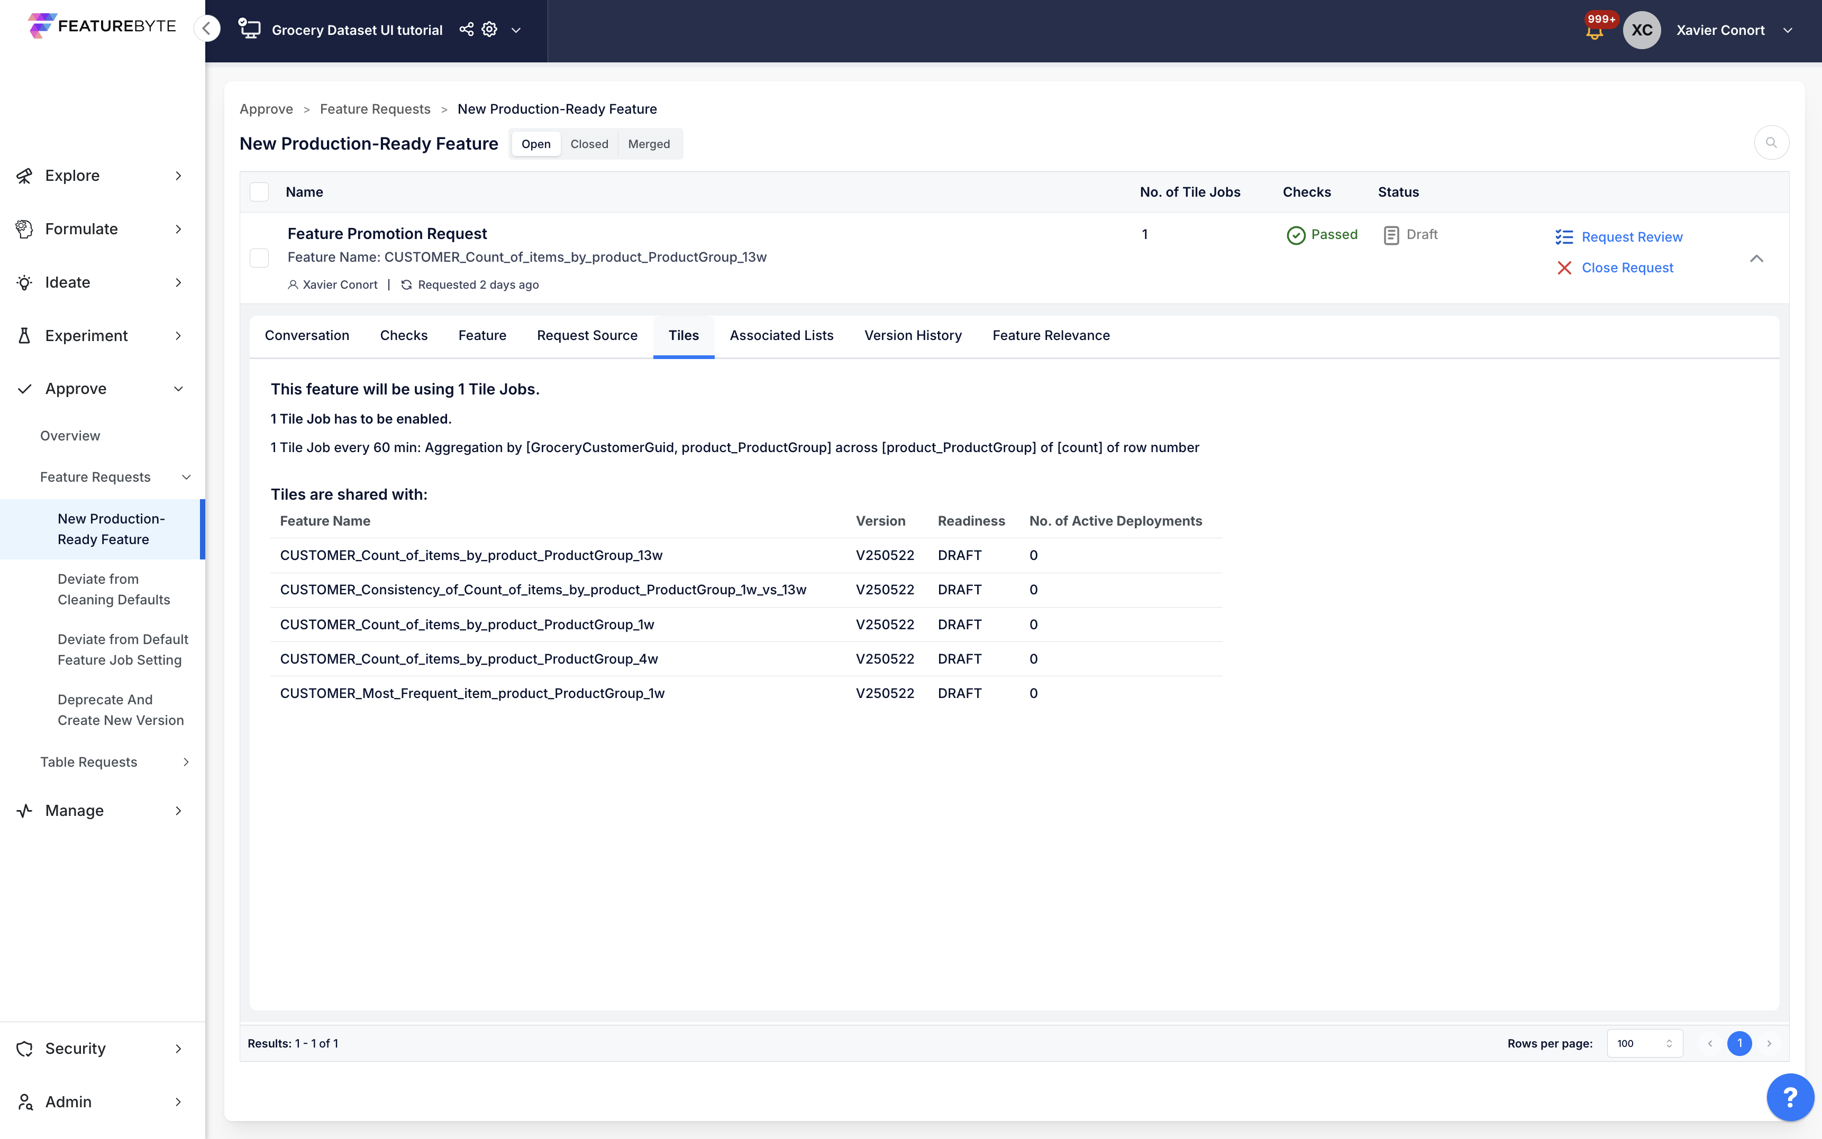Screen dimensions: 1822x1139
Task: Open catalog settings gear icon
Action: click(x=490, y=30)
